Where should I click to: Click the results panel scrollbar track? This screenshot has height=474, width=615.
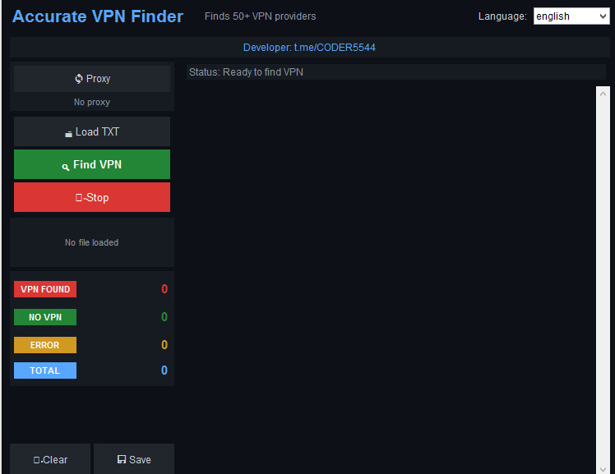(x=602, y=279)
